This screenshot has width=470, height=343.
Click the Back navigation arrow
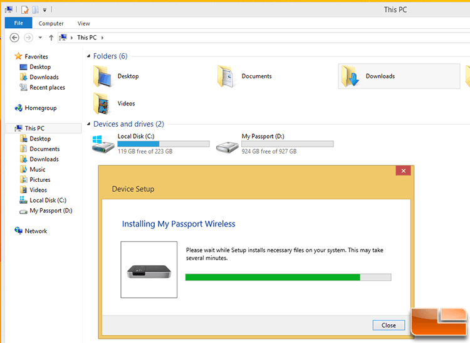coord(14,38)
